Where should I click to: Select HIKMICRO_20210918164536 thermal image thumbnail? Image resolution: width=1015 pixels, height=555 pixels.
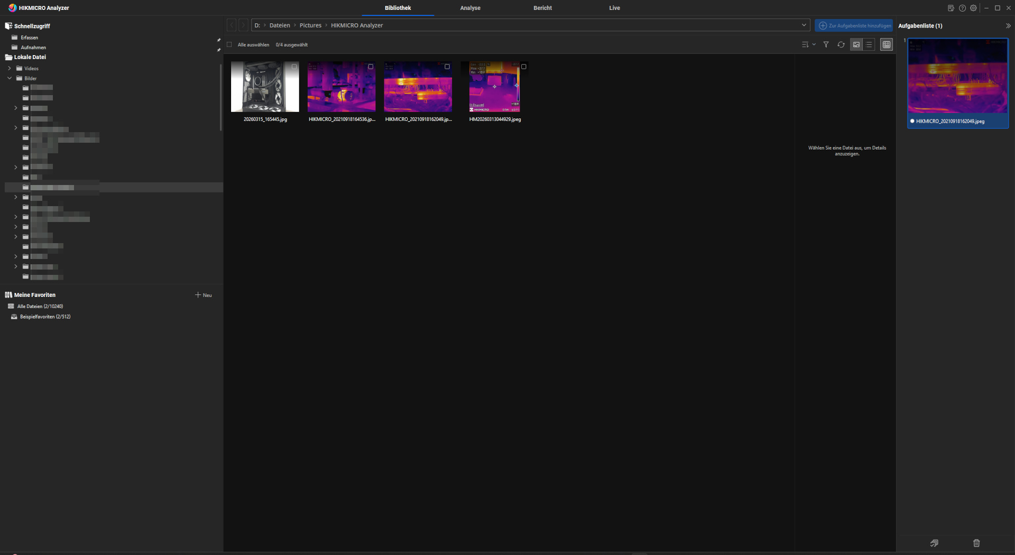[x=342, y=87]
